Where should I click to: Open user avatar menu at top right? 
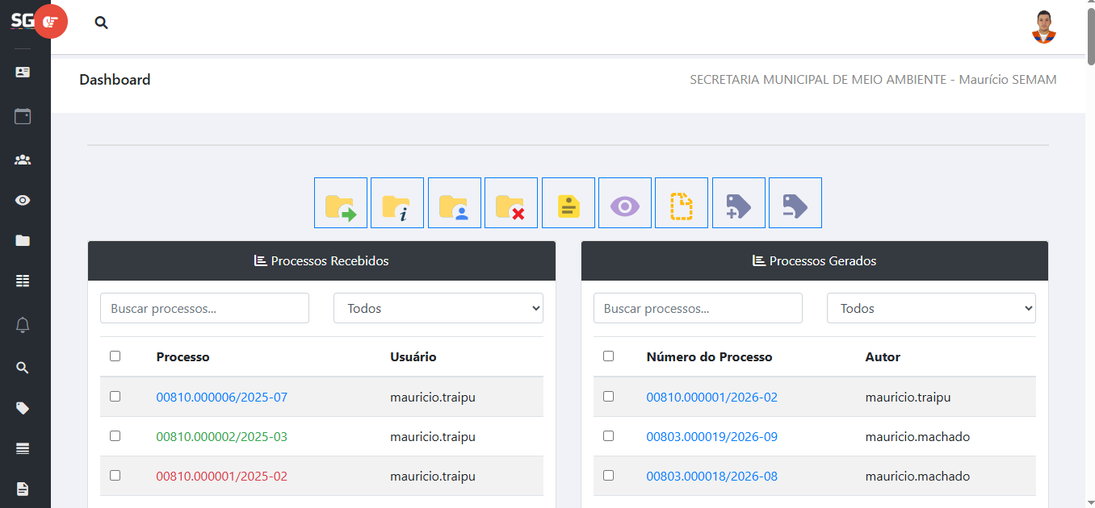coord(1043,27)
